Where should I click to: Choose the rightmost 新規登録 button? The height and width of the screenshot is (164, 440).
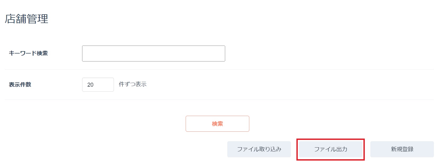coord(402,149)
